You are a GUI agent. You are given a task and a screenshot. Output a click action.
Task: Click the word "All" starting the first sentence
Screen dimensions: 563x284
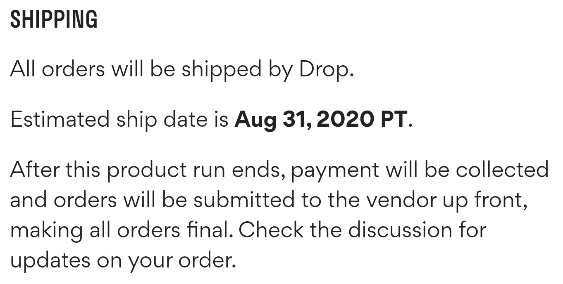pos(22,69)
